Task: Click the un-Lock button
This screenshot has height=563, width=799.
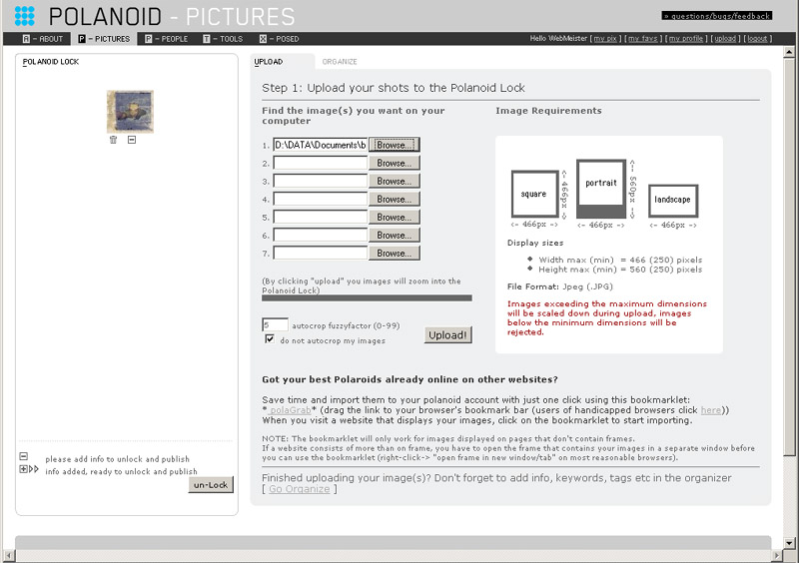Action: point(211,485)
